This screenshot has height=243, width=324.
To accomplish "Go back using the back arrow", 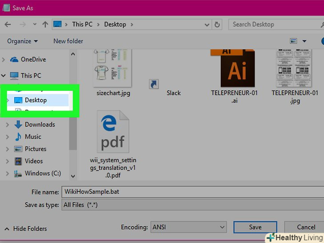I will [8, 24].
